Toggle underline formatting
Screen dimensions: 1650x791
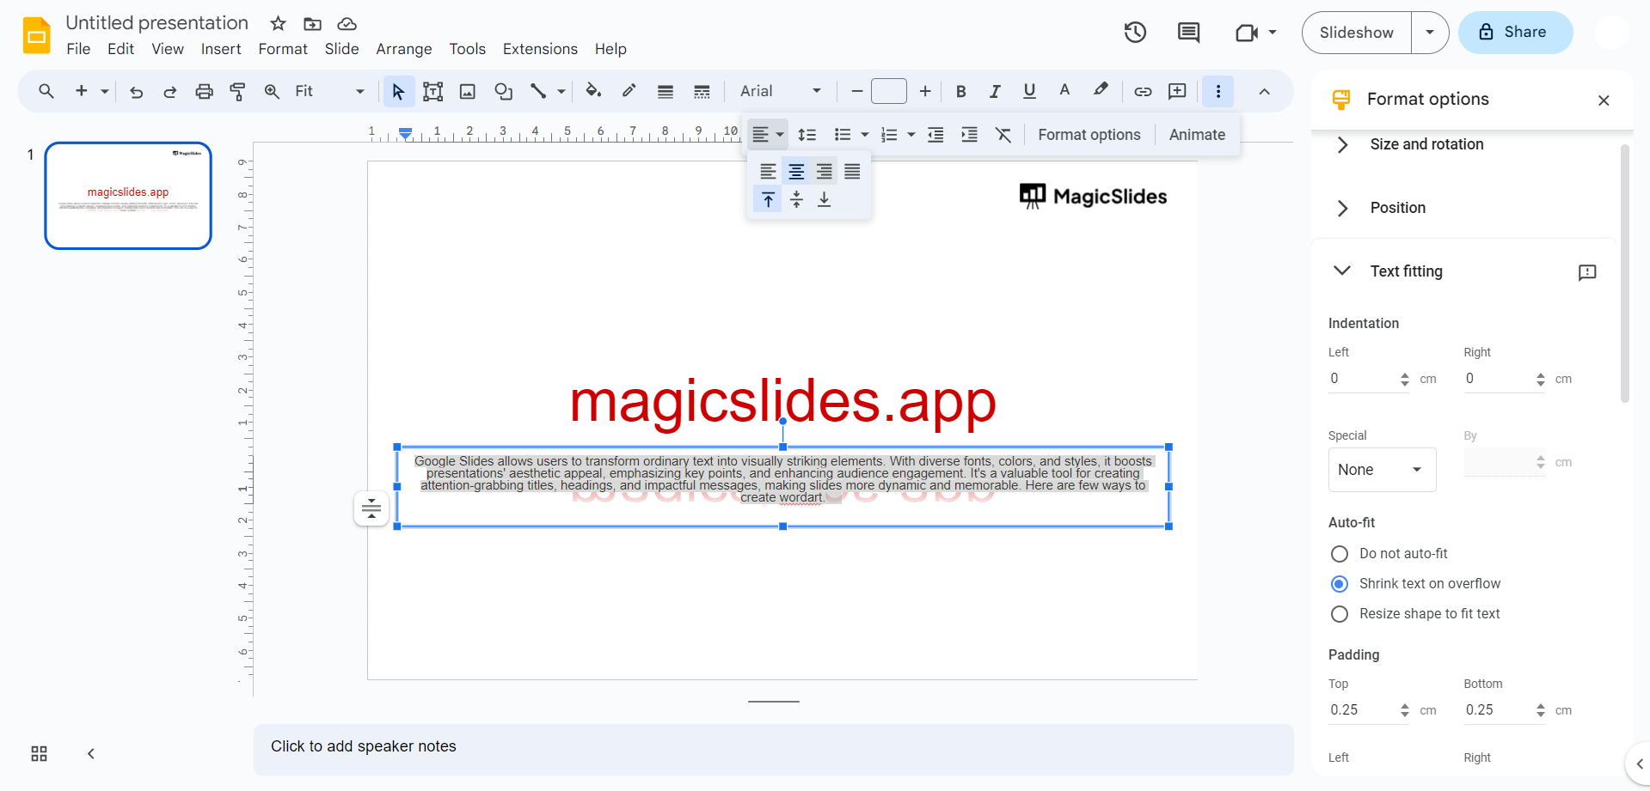(1029, 91)
